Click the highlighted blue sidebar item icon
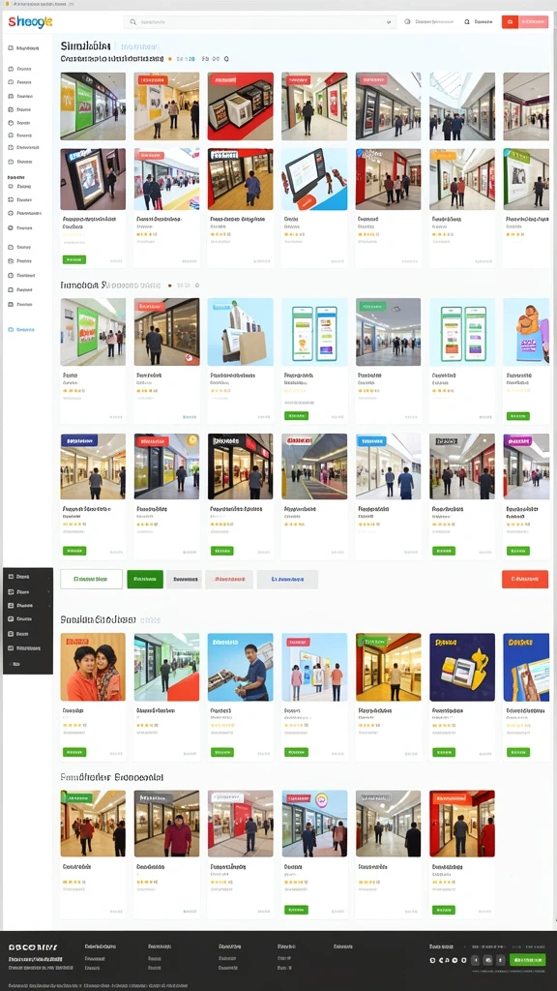Image resolution: width=557 pixels, height=991 pixels. pyautogui.click(x=11, y=329)
